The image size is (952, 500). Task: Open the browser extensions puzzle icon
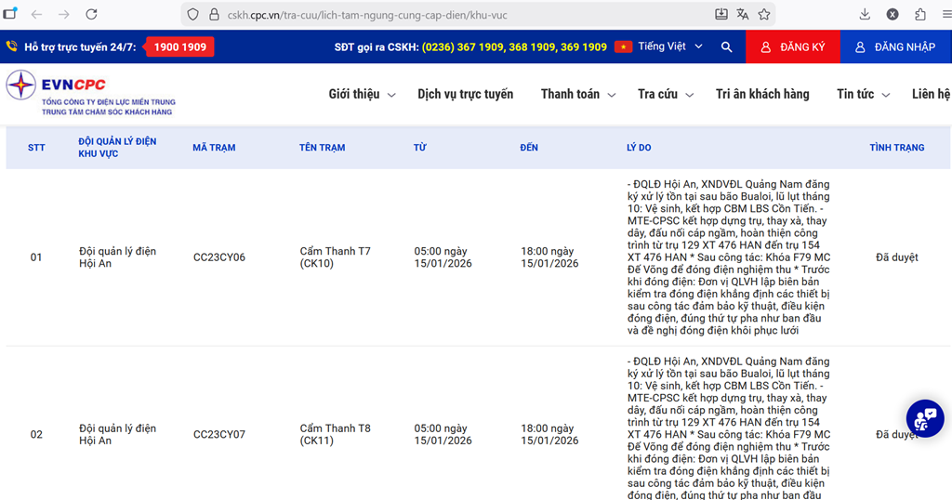tap(920, 15)
